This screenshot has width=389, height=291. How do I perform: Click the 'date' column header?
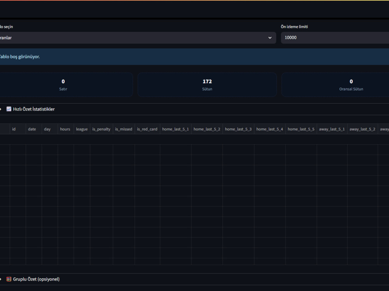[x=34, y=129]
